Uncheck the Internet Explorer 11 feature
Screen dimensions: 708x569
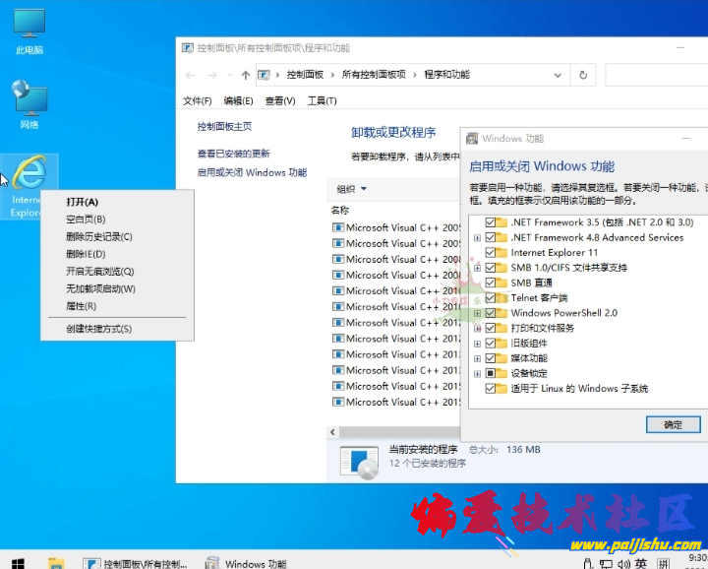490,252
